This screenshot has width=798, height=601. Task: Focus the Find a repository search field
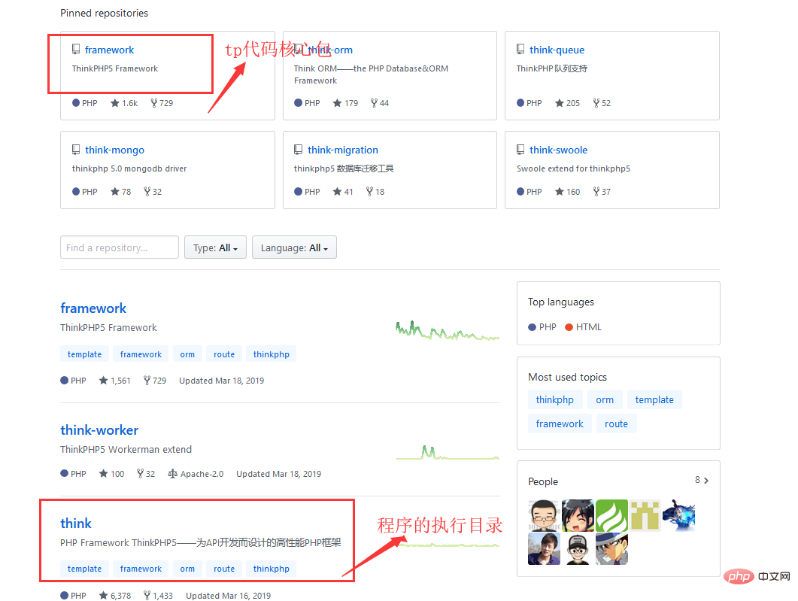120,247
